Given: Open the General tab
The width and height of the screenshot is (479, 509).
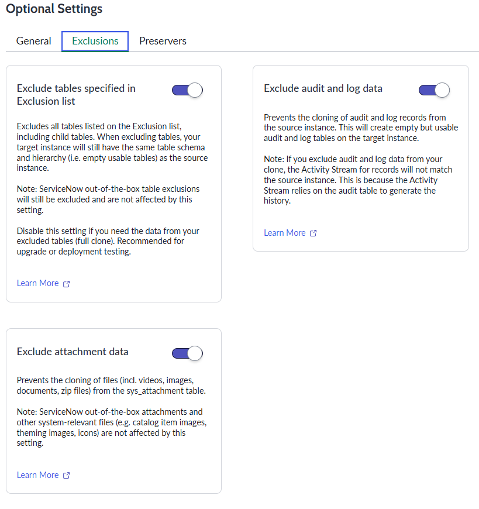Looking at the screenshot, I should click(x=34, y=41).
